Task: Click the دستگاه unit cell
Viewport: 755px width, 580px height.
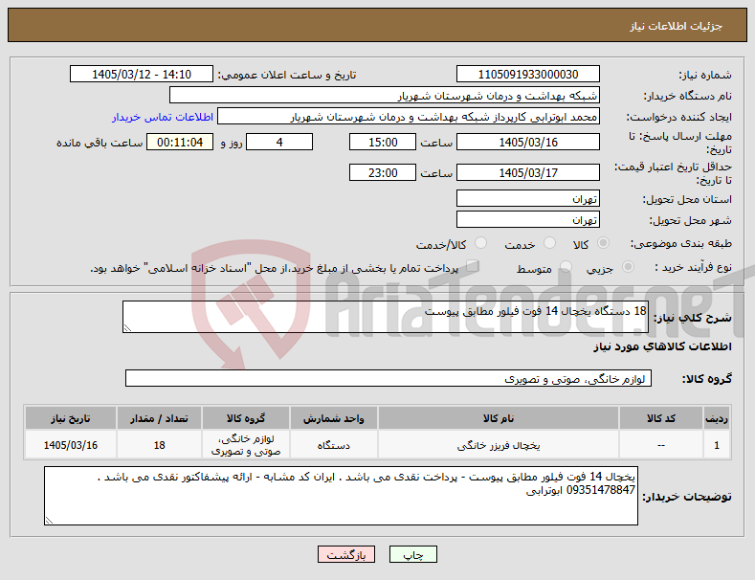Action: [333, 445]
